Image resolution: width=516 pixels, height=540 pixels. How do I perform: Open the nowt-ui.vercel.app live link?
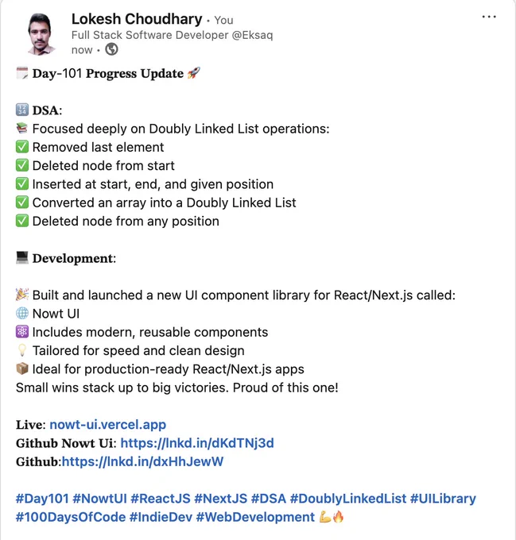click(108, 425)
